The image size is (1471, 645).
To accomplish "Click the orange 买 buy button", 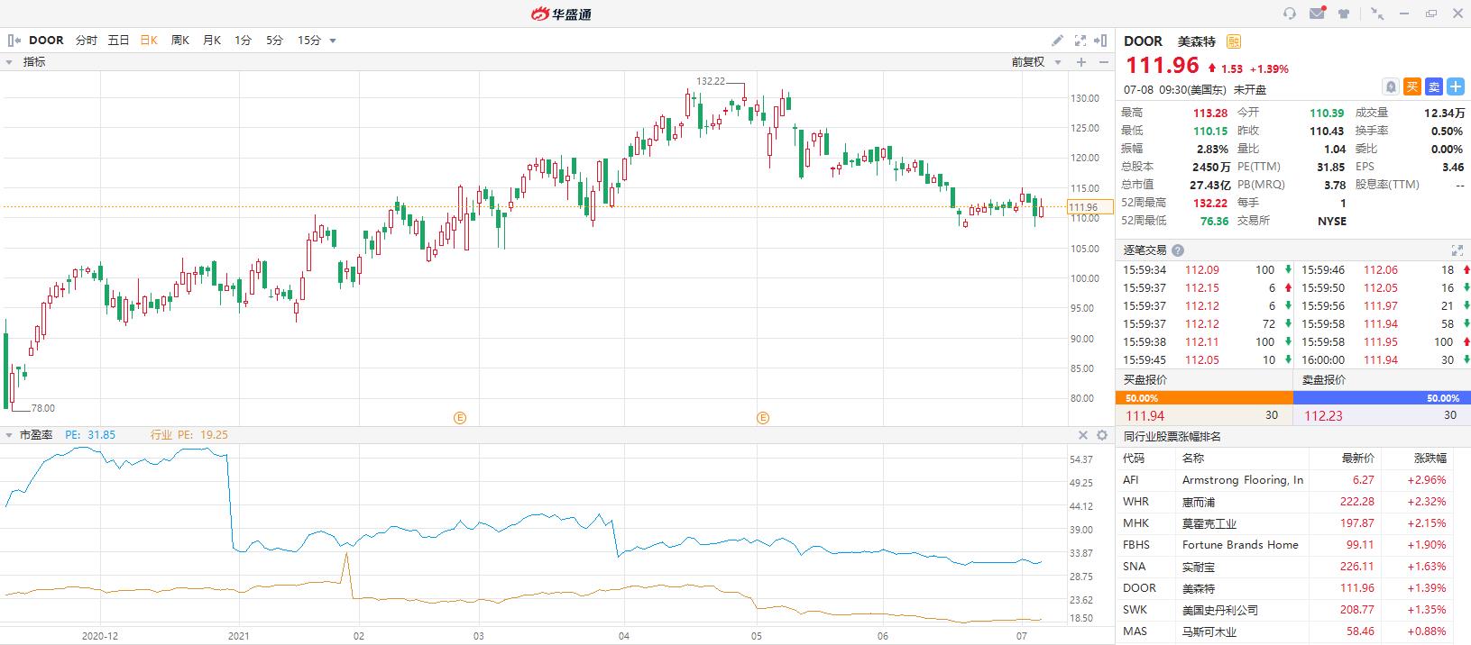I will point(1412,86).
